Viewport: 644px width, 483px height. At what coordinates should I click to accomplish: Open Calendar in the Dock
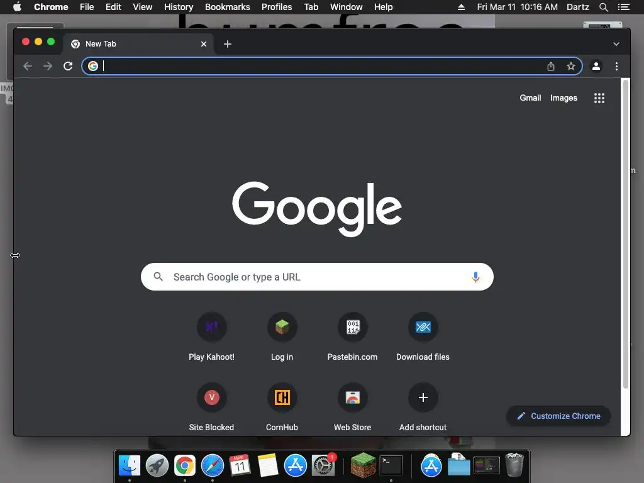pos(240,465)
